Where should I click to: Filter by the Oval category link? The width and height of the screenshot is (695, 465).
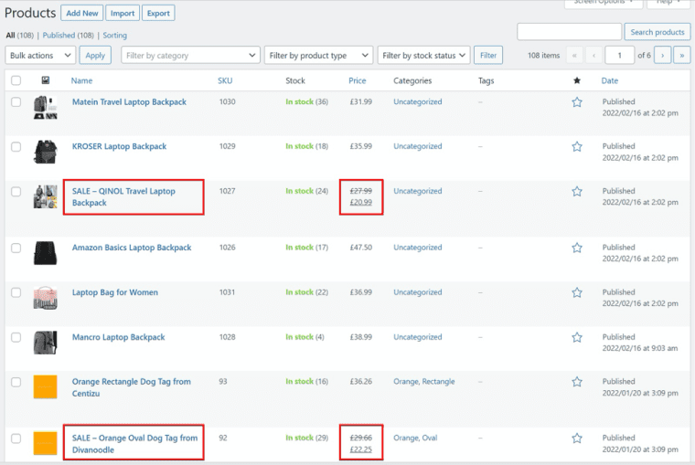[430, 438]
